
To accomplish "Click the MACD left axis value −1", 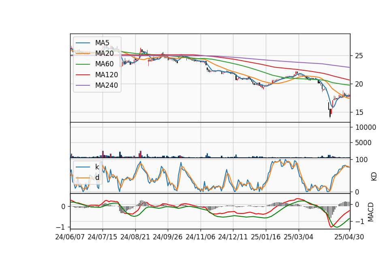I will (60, 227).
